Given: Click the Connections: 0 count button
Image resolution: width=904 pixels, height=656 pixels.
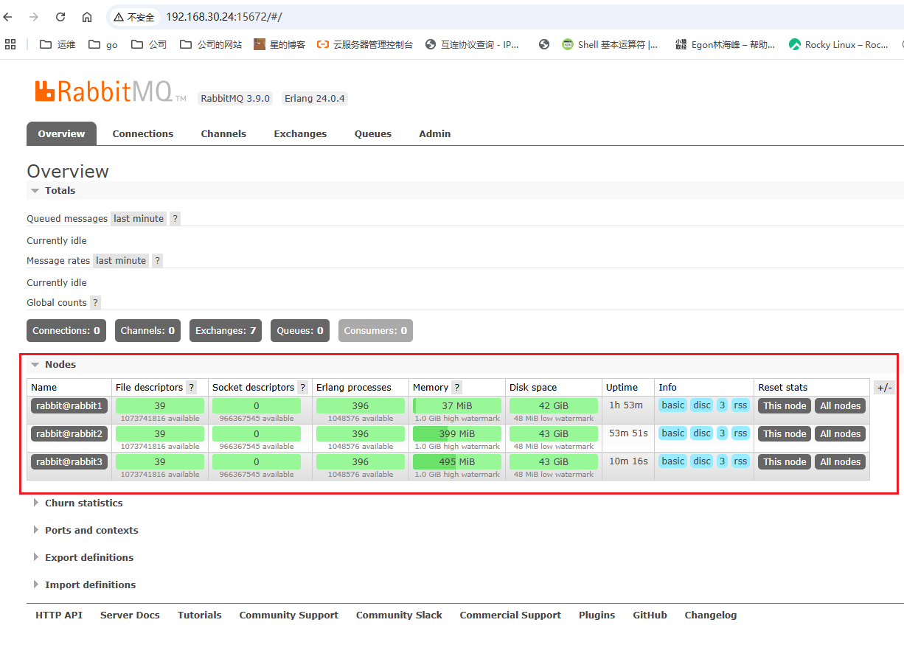Looking at the screenshot, I should tap(66, 331).
